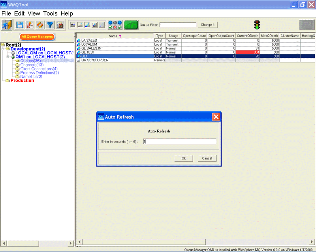
Task: Click the remote queue icon beside QR.SEND.ORDER
Action: pos(79,60)
